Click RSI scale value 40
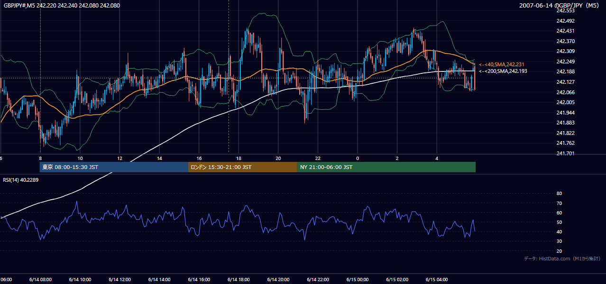Screen dimensions: 606x284 coord(559,231)
